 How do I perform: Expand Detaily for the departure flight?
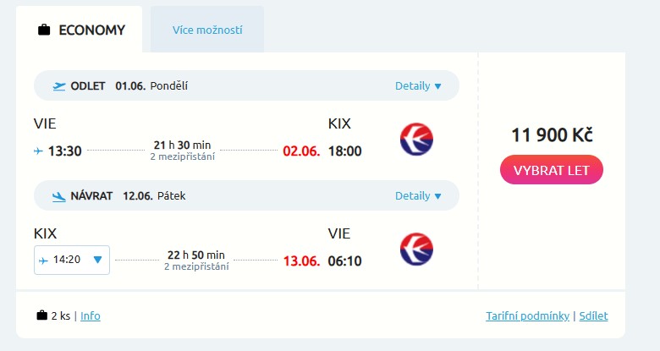coord(418,85)
